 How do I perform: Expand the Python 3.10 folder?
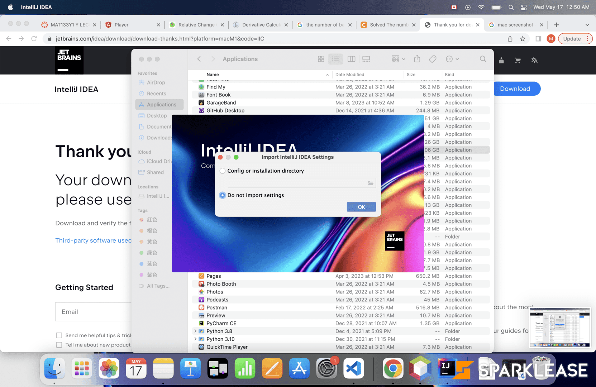(195, 339)
